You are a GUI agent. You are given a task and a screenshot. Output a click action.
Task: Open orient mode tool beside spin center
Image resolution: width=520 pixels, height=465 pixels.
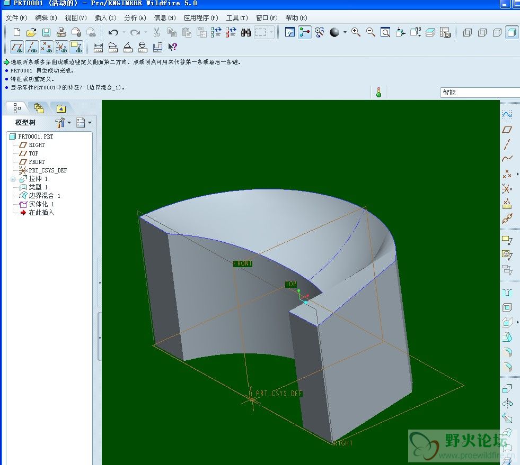[x=319, y=32]
